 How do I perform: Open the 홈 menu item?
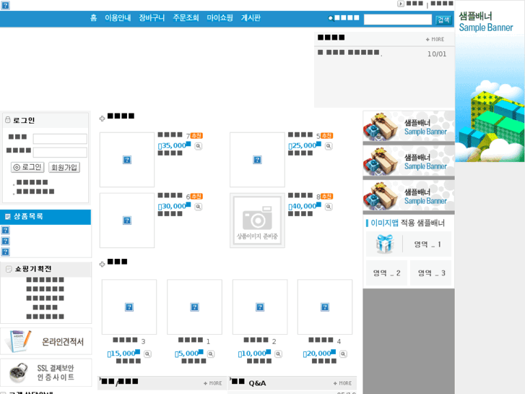click(x=93, y=18)
